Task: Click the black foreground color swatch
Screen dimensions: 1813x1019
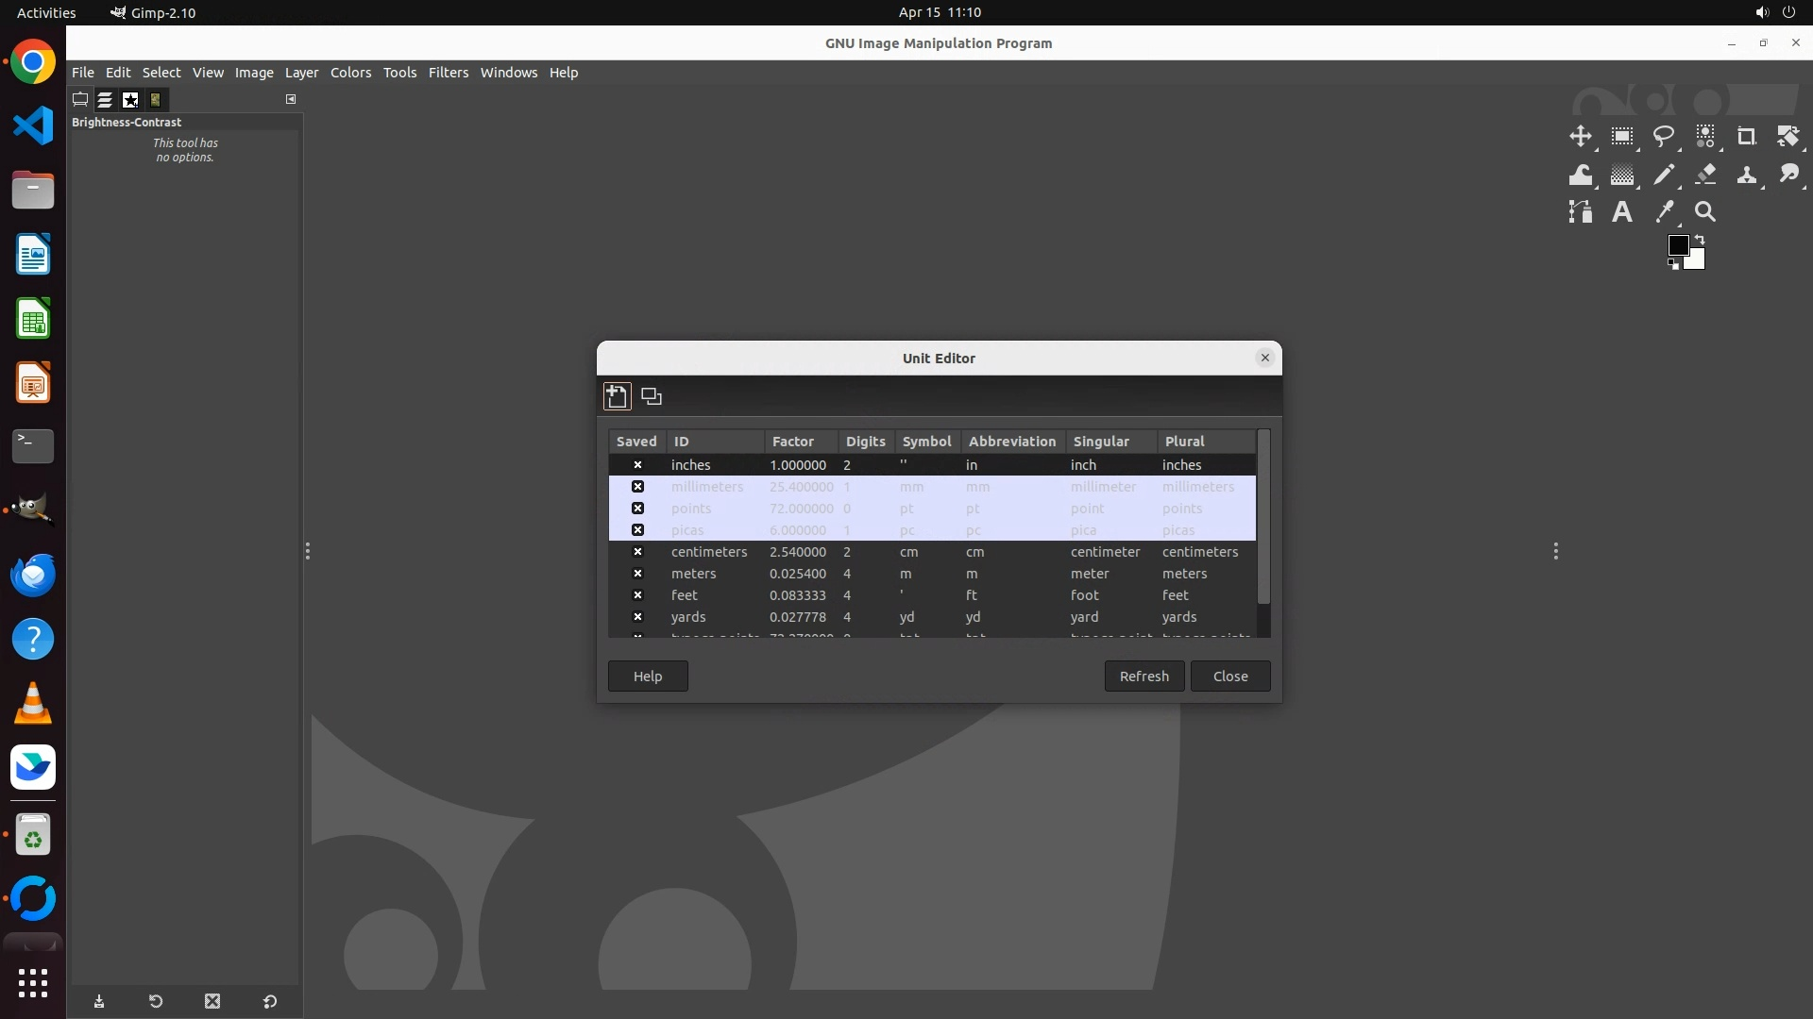Action: click(x=1677, y=245)
